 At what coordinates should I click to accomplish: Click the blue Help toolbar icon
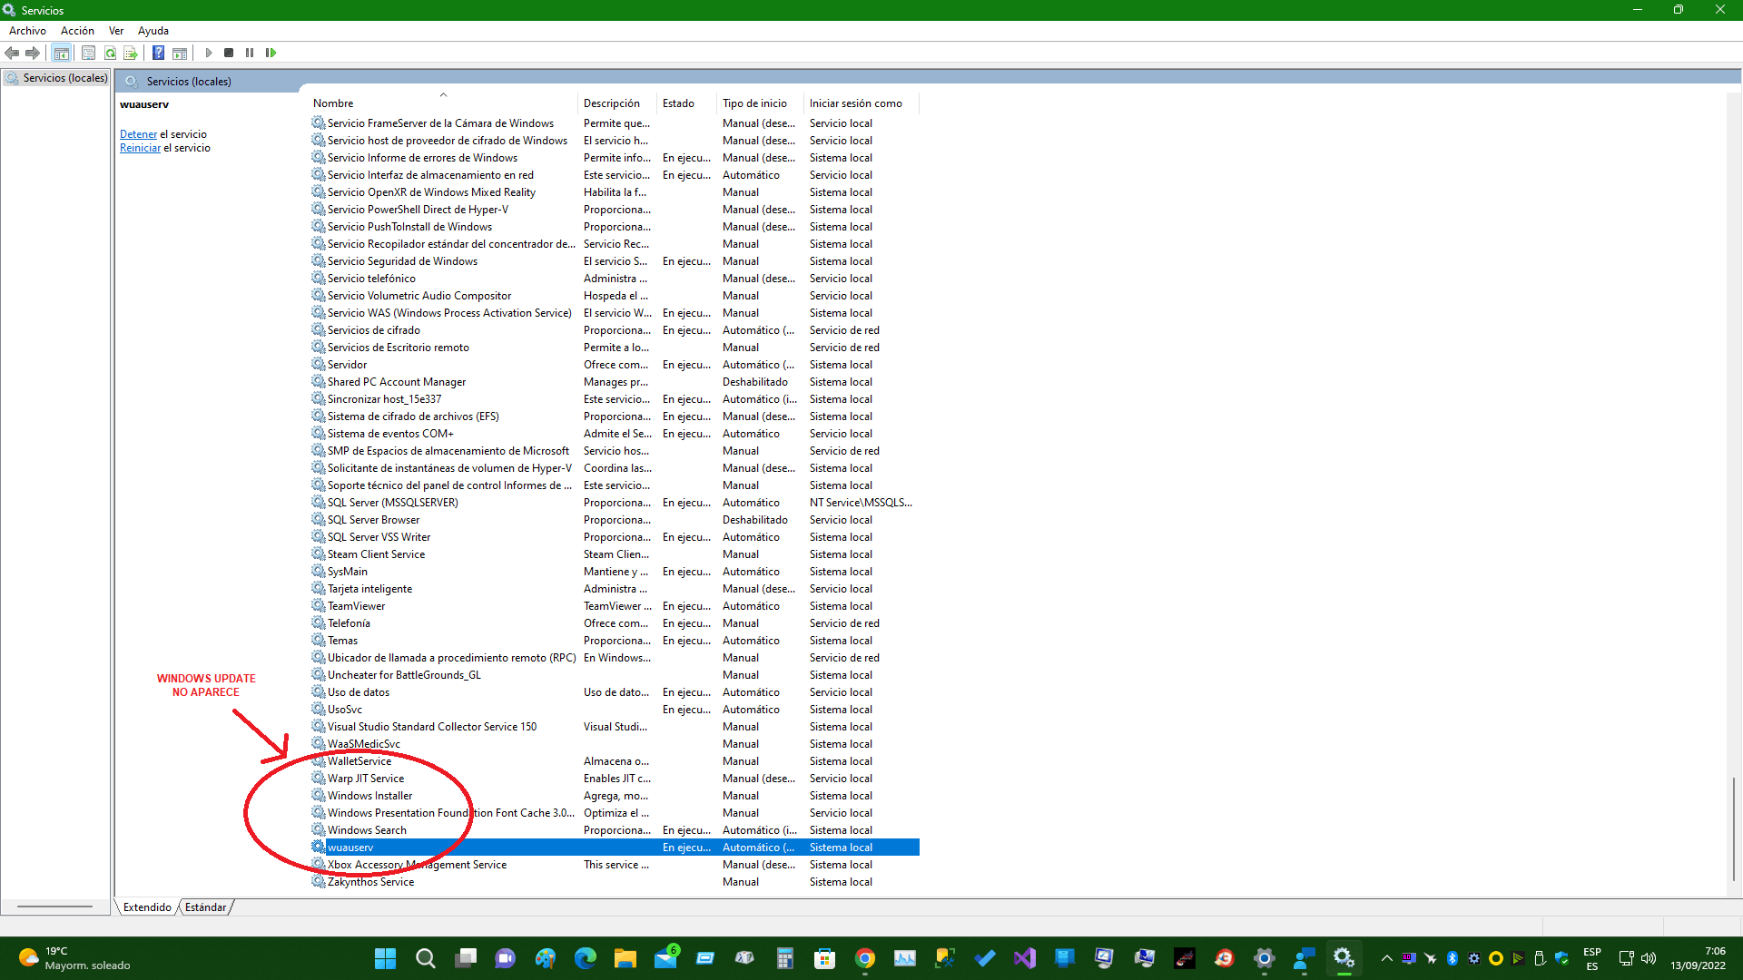(x=158, y=53)
